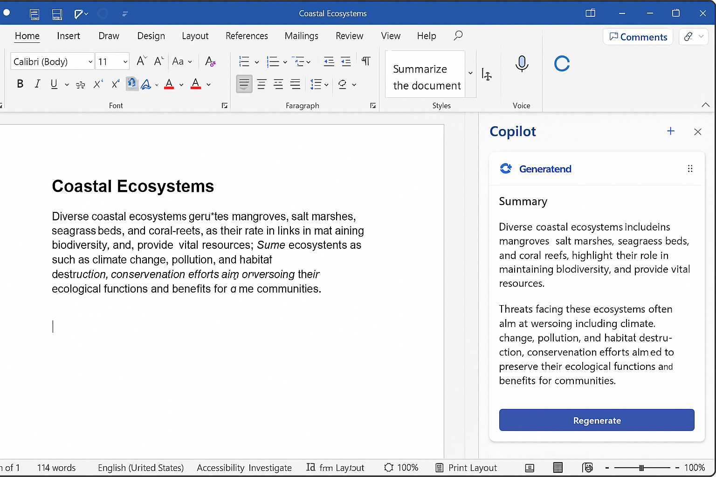
Task: Open Copilot card options dots menu
Action: 690,169
